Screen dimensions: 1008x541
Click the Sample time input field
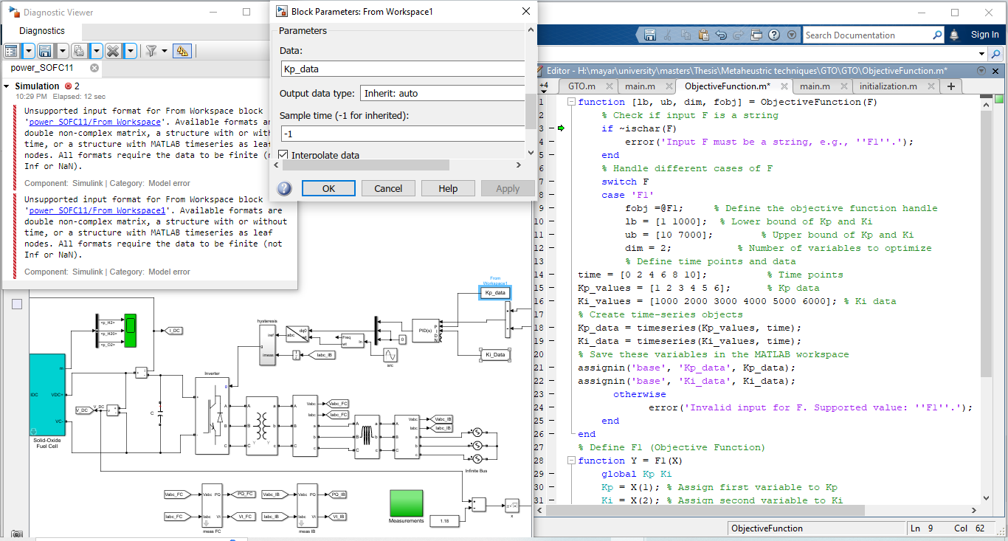coord(402,134)
